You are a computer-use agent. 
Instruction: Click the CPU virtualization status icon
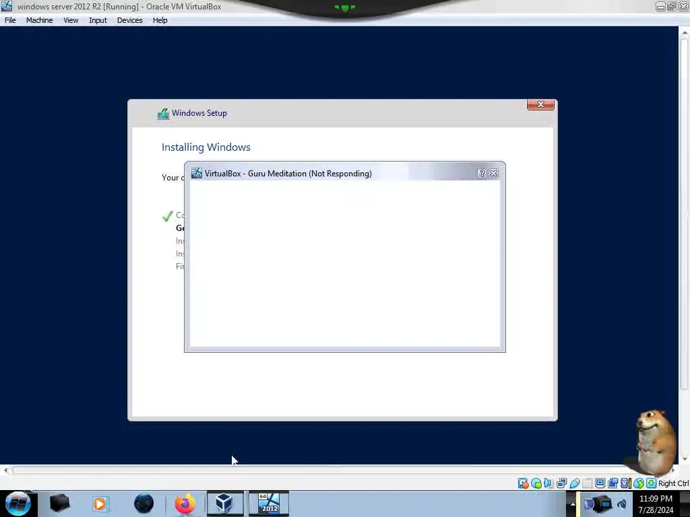[x=626, y=483]
